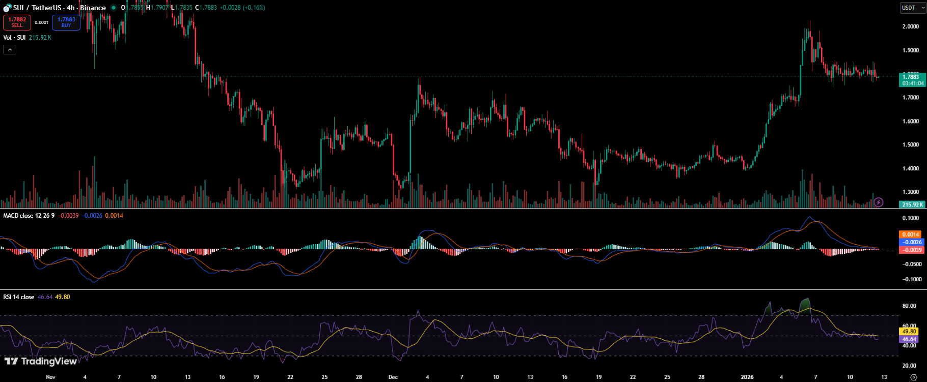The image size is (927, 382).
Task: Click the purple 46.64 RSI axis label
Action: click(x=909, y=339)
